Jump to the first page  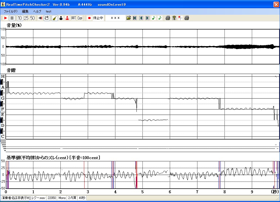pos(135,18)
